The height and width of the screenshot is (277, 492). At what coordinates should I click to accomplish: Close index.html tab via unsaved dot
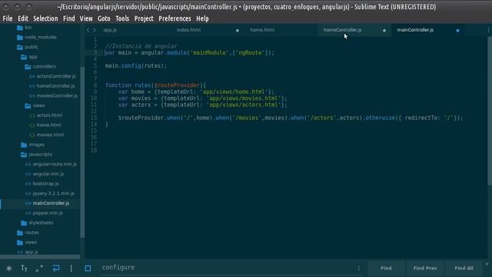pos(238,31)
